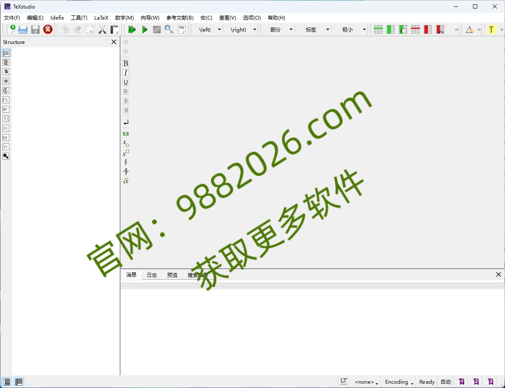This screenshot has height=388, width=505.
Task: Select the Structure view sidebar toggle
Action: pyautogui.click(x=6, y=53)
